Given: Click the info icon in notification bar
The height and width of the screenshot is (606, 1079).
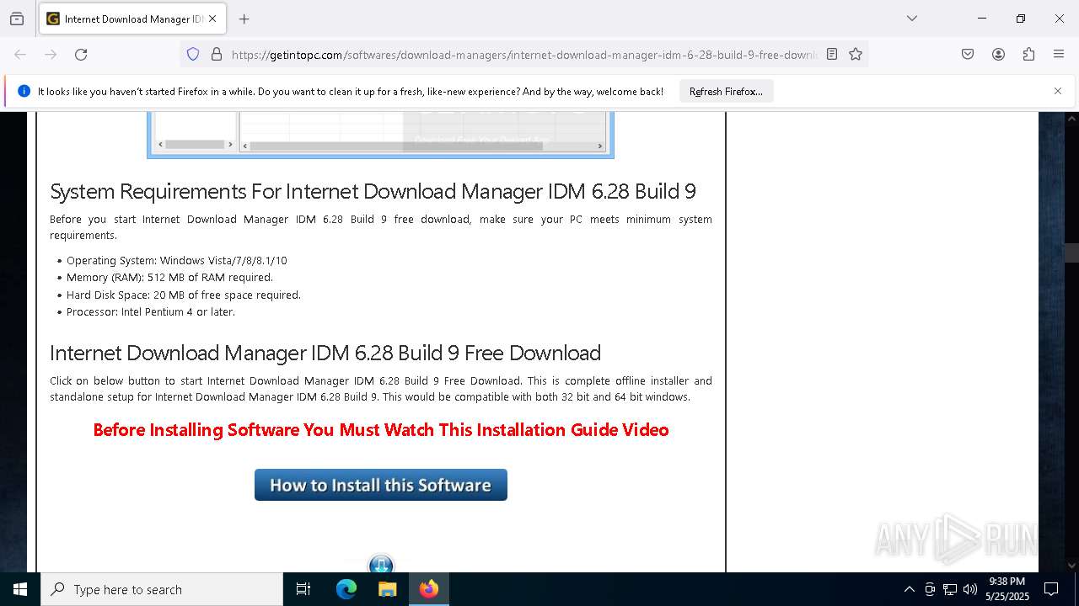Looking at the screenshot, I should [24, 91].
